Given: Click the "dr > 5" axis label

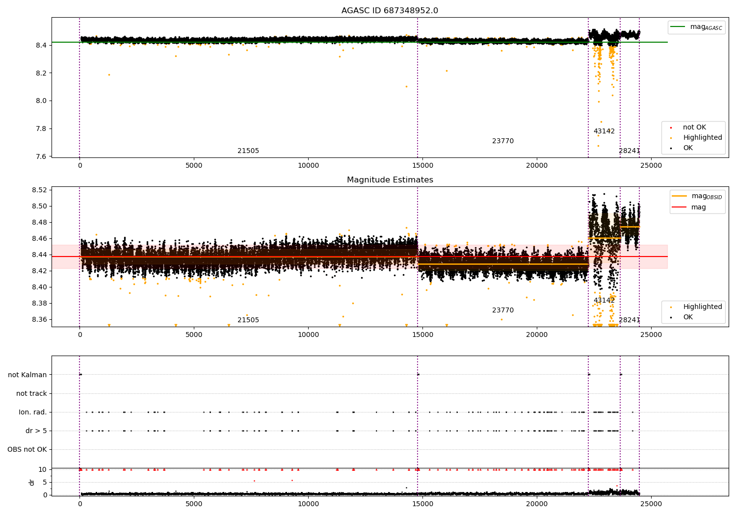Looking at the screenshot, I should [36, 431].
